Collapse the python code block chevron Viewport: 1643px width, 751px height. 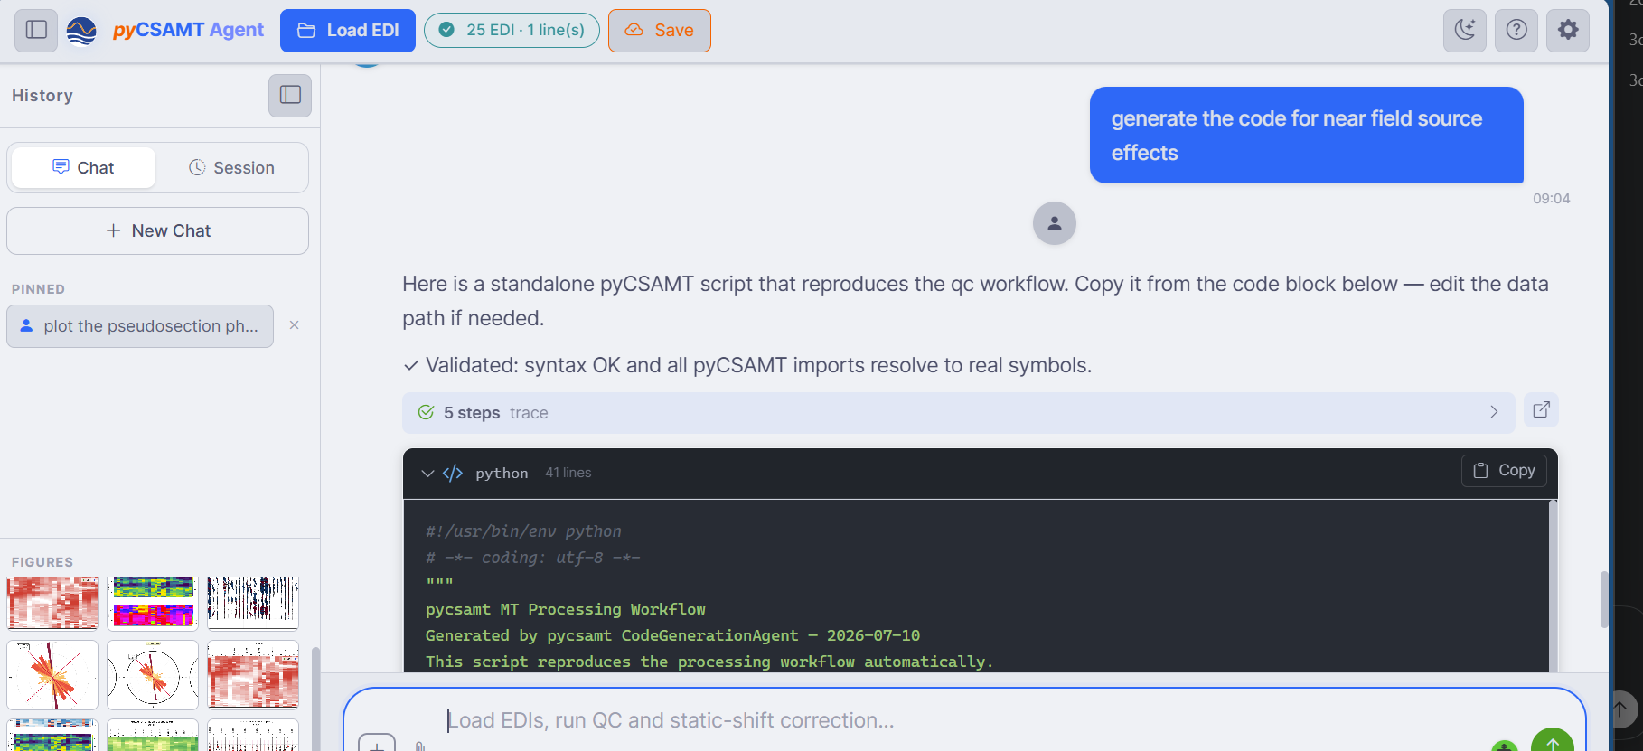tap(427, 474)
